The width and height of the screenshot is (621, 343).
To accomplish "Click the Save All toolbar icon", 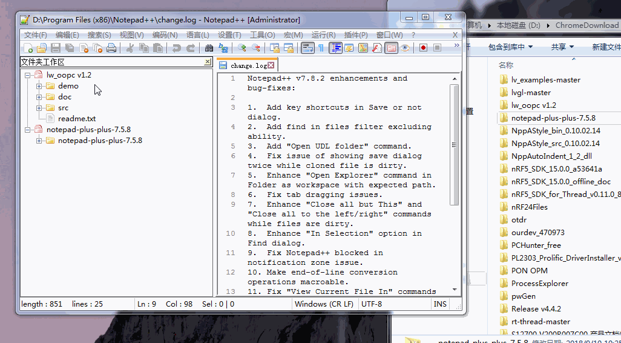I will pyautogui.click(x=70, y=48).
